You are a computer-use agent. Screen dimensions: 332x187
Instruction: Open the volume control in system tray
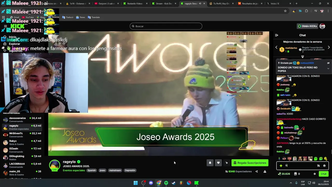tap(314, 183)
